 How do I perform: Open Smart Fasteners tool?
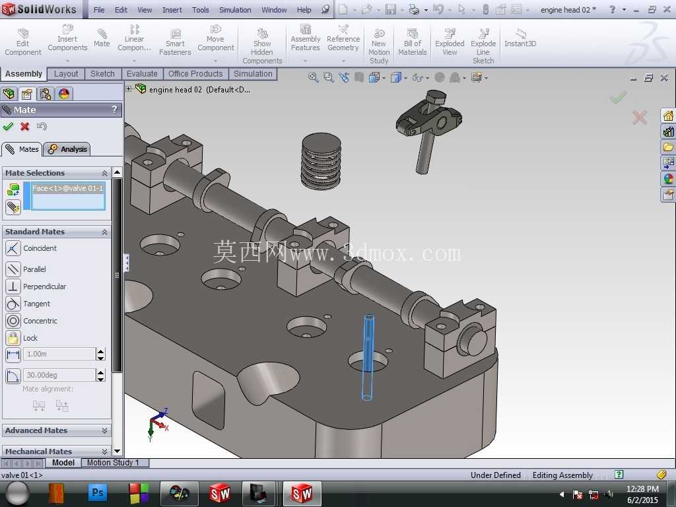(175, 42)
